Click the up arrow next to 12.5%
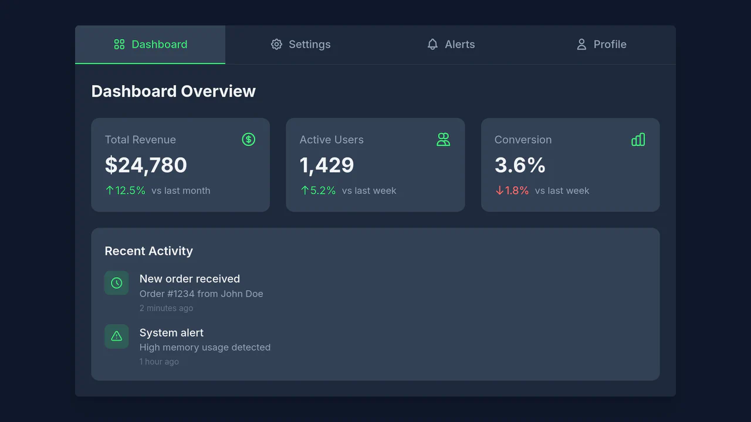The image size is (751, 422). pyautogui.click(x=110, y=190)
